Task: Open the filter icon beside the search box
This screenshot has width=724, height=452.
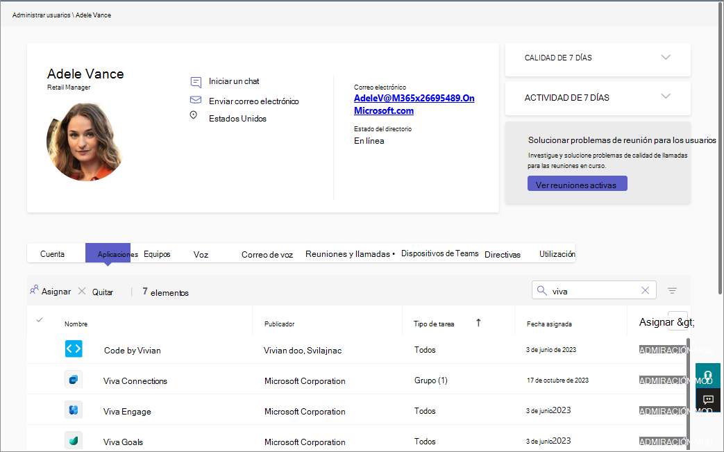Action: [x=672, y=290]
